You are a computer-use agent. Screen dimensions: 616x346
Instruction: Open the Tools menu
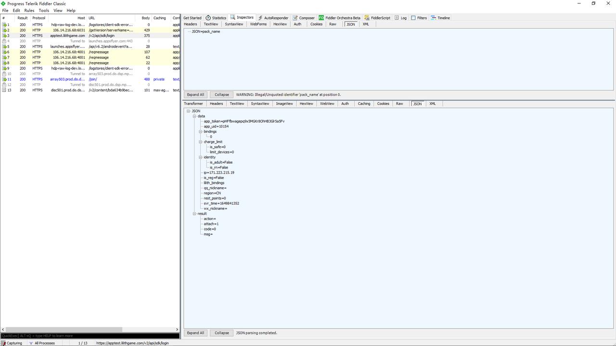[x=44, y=10]
